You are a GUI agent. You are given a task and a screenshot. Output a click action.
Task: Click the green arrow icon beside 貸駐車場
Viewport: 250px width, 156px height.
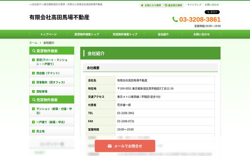point(33,91)
